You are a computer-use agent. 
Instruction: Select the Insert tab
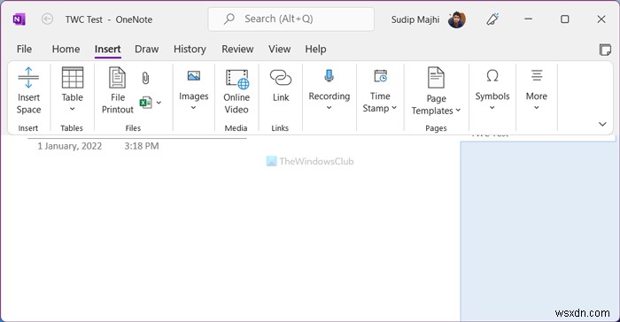point(107,49)
